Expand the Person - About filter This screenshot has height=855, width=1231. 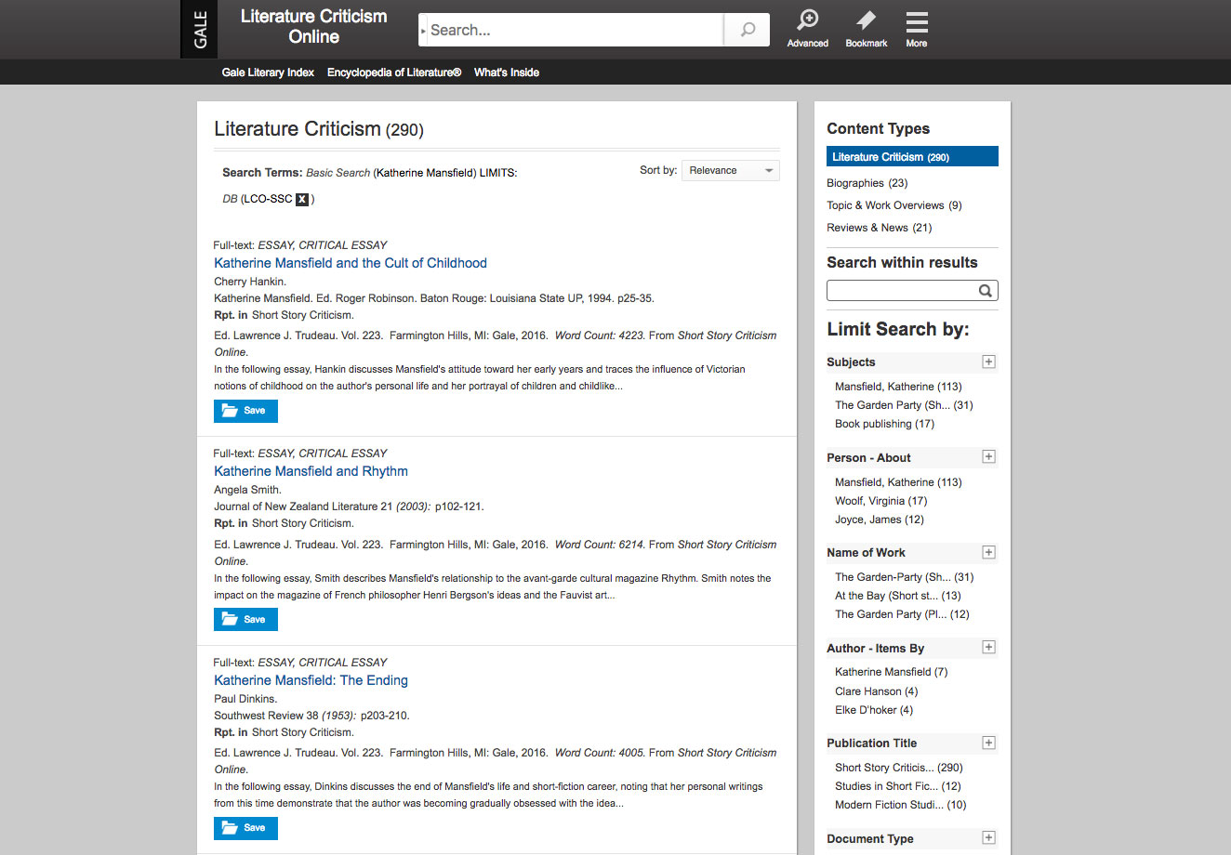click(x=988, y=456)
